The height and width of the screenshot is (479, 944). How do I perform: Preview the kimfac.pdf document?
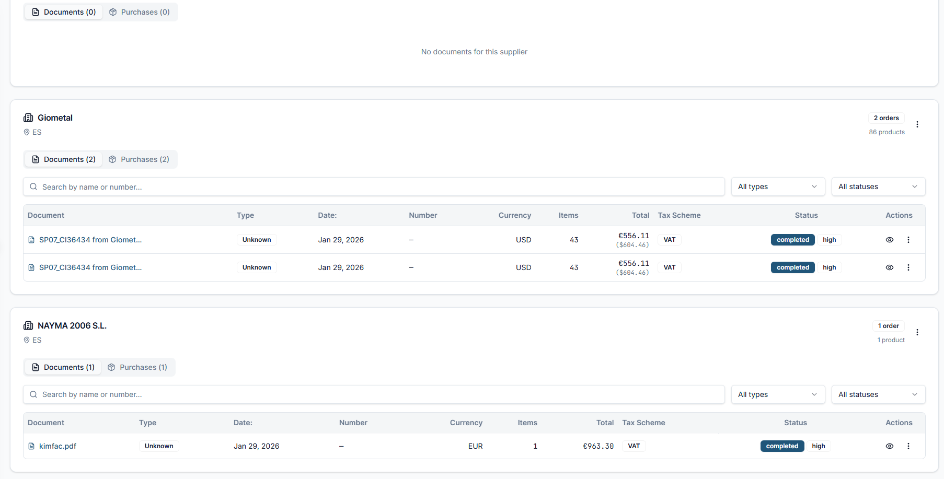click(x=890, y=446)
